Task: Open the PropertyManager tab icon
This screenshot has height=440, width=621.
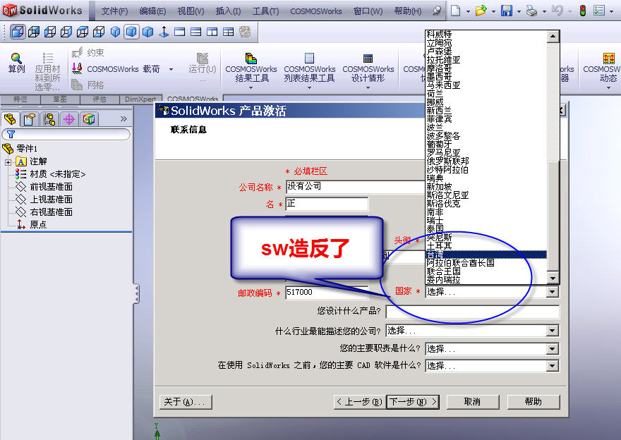Action: tap(30, 119)
